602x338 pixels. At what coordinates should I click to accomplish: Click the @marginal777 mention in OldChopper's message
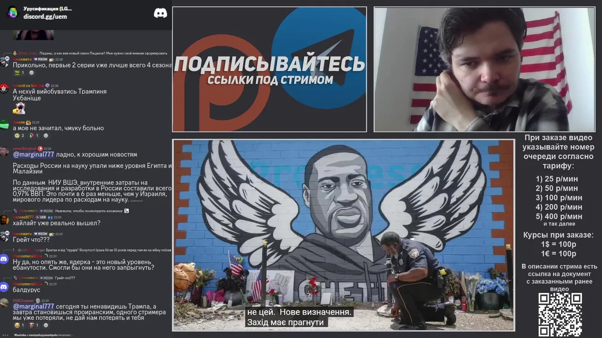(33, 306)
